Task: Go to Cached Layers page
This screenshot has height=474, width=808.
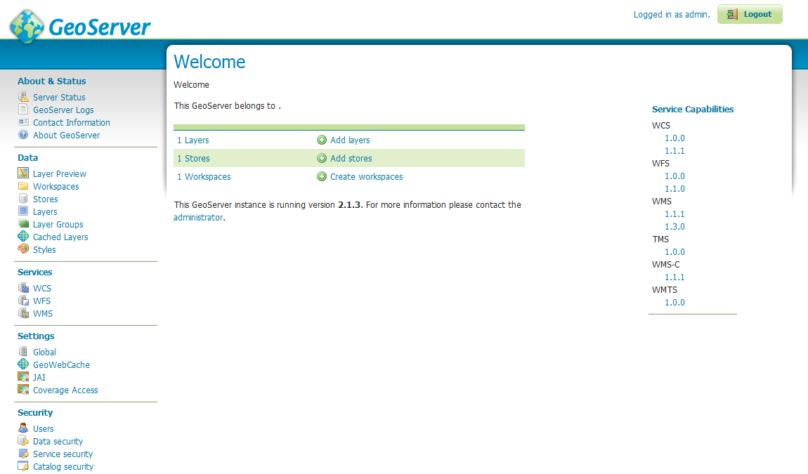Action: 61,237
